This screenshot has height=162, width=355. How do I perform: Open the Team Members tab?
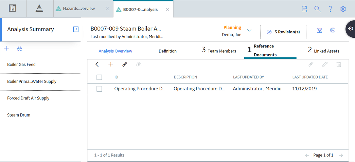(x=219, y=51)
